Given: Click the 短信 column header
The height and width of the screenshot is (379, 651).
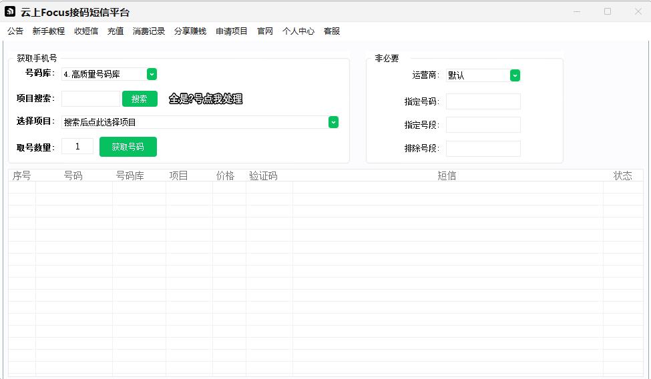Looking at the screenshot, I should [x=447, y=175].
